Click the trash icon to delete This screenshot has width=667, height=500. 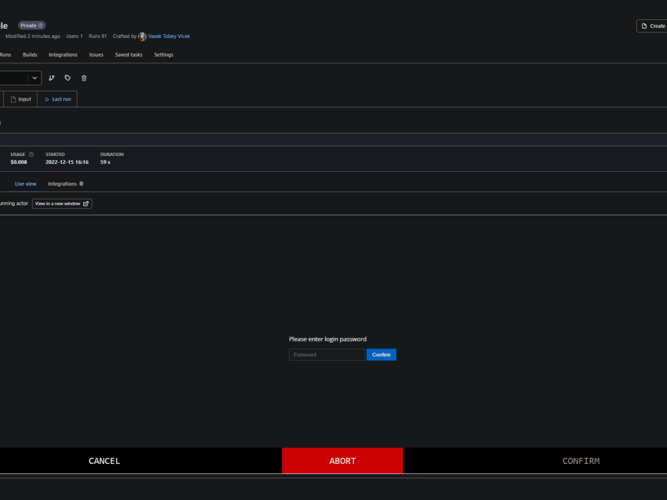pyautogui.click(x=83, y=78)
